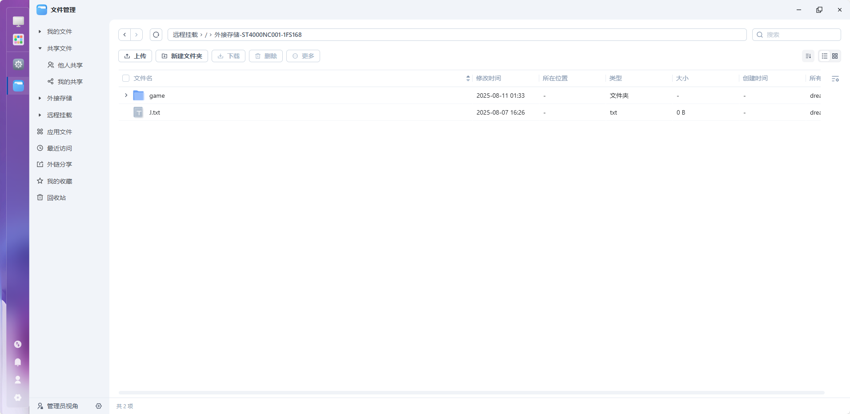Click the 文件夹 type cell
850x414 pixels.
click(619, 96)
